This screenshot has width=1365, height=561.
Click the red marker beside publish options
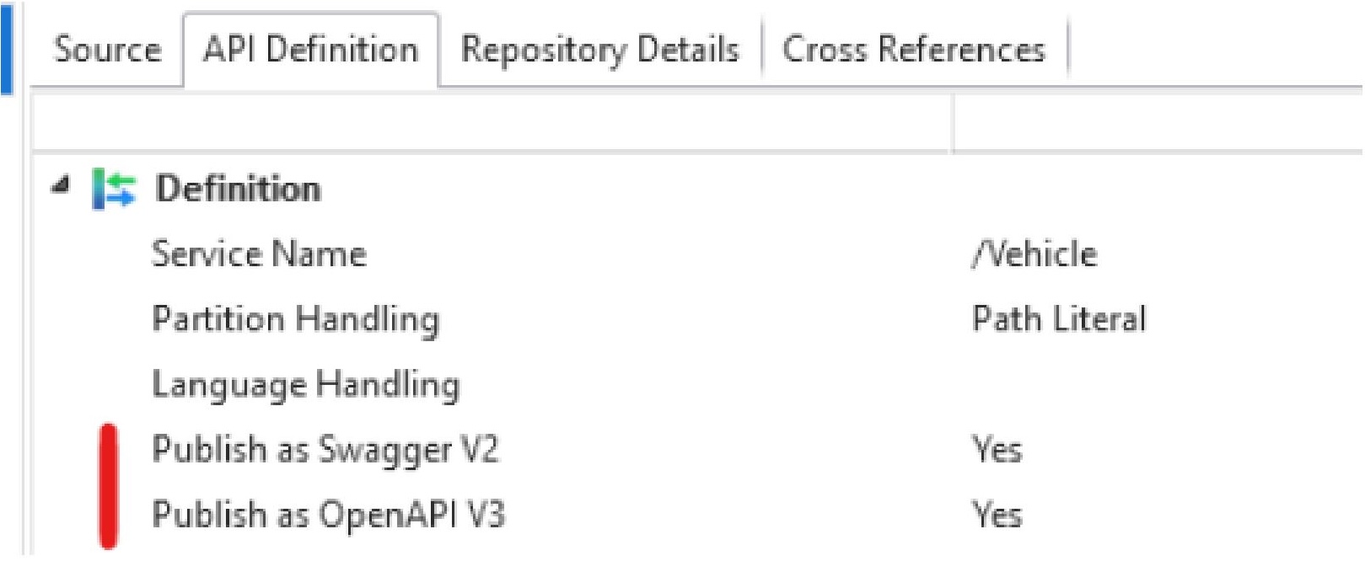pos(108,486)
